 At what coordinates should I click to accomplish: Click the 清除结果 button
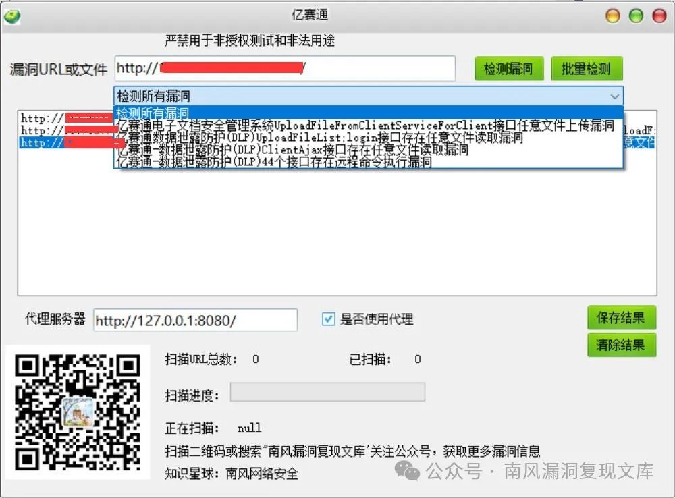click(622, 345)
